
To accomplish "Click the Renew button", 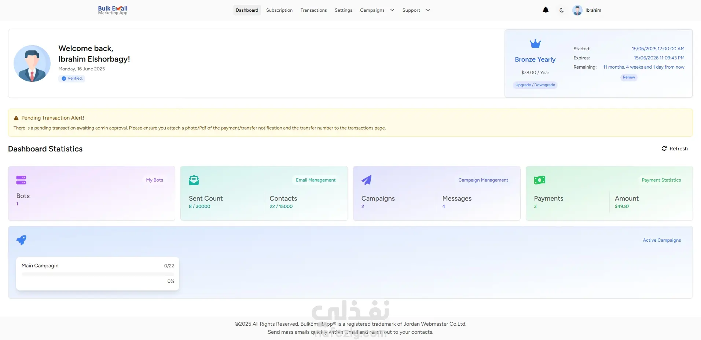I will (629, 77).
